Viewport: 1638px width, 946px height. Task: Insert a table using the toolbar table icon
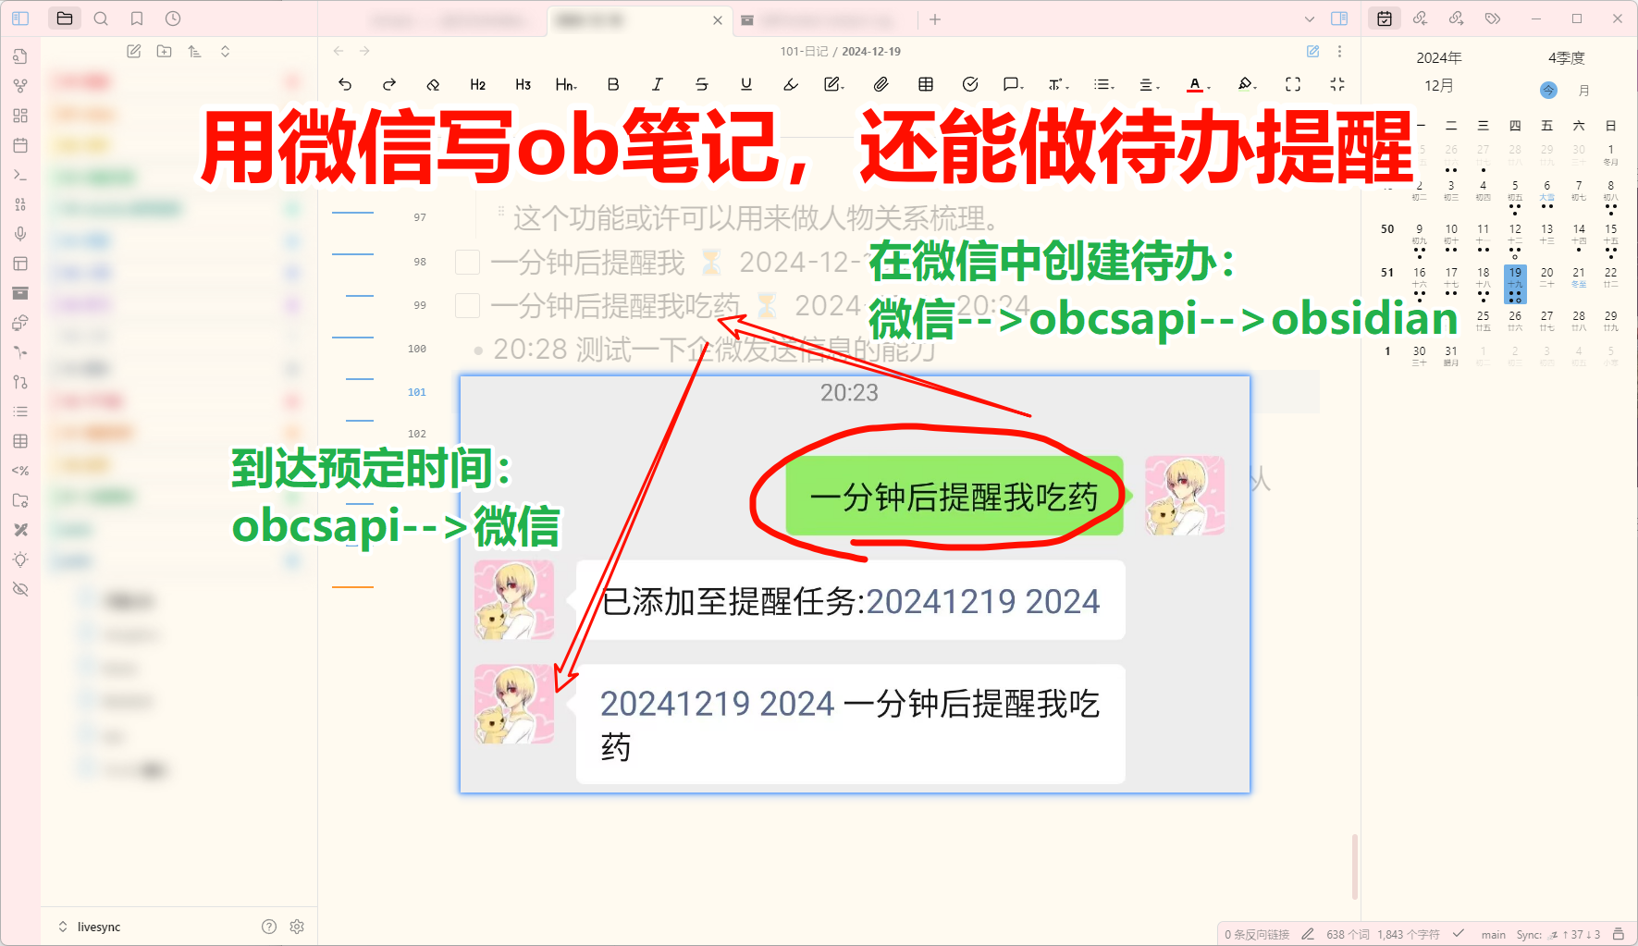(925, 84)
